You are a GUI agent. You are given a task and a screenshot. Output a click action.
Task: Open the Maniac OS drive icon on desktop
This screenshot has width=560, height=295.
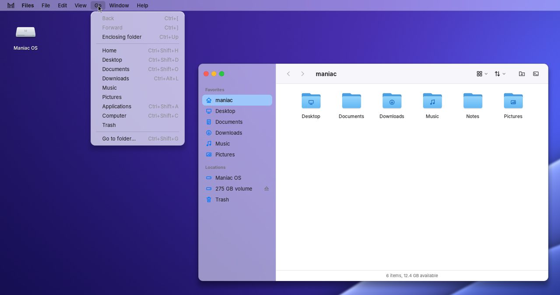(x=26, y=32)
